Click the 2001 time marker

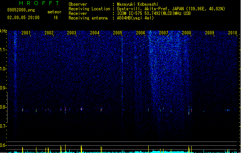(26, 33)
